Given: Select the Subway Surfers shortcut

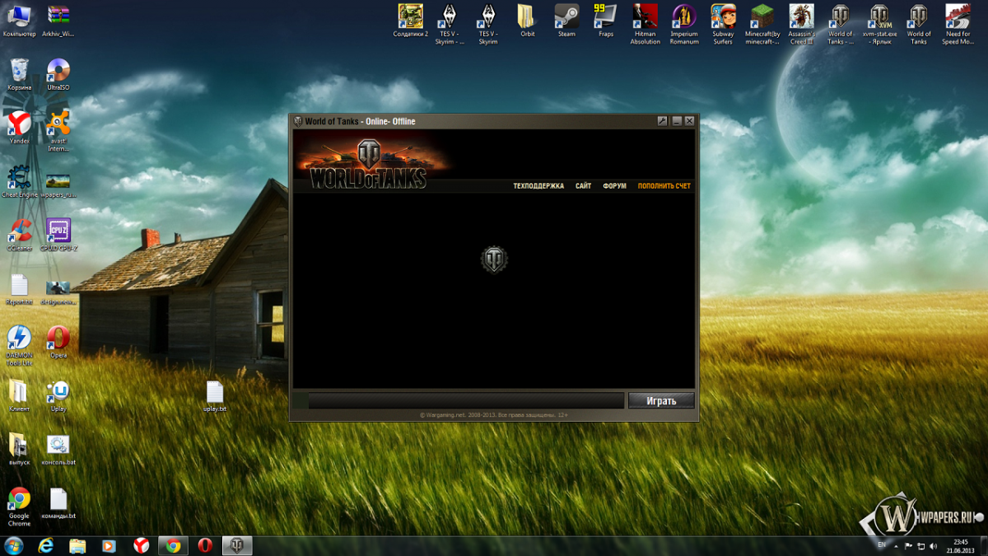Looking at the screenshot, I should tap(723, 24).
